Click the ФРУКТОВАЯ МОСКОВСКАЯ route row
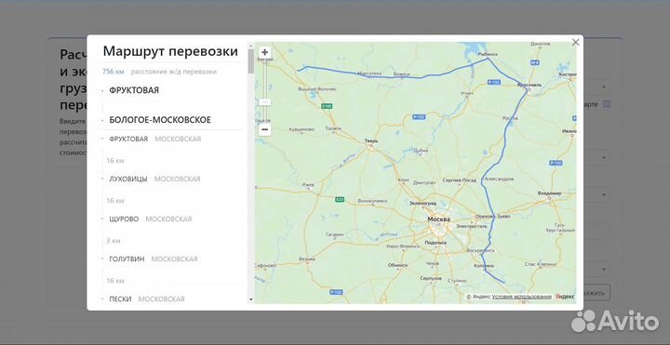Image resolution: width=670 pixels, height=345 pixels. 154,139
